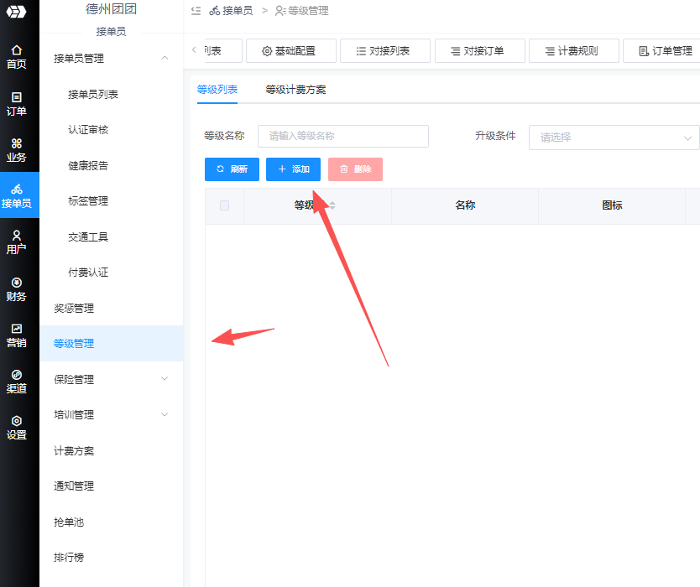Open the 财务 finance sidebar icon
This screenshot has height=587, width=700.
tap(17, 288)
